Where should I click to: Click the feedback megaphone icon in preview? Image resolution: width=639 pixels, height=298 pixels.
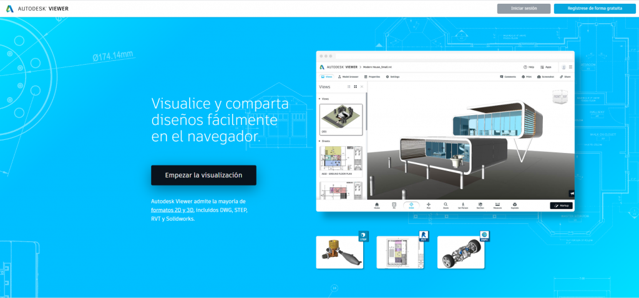[x=572, y=193]
